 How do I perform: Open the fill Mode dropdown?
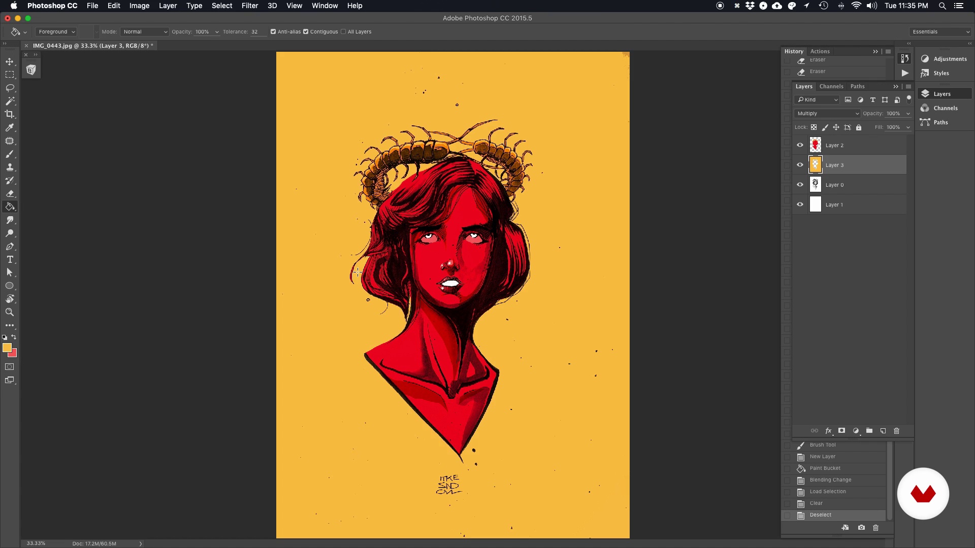coord(145,31)
